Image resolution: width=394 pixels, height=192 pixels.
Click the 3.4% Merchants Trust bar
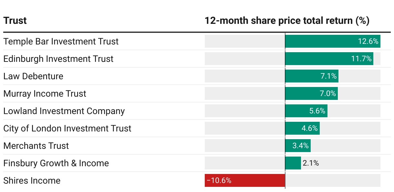coord(298,146)
